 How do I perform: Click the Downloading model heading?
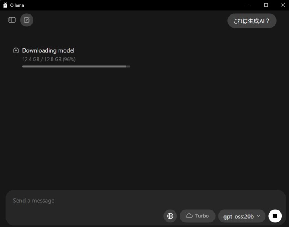48,50
